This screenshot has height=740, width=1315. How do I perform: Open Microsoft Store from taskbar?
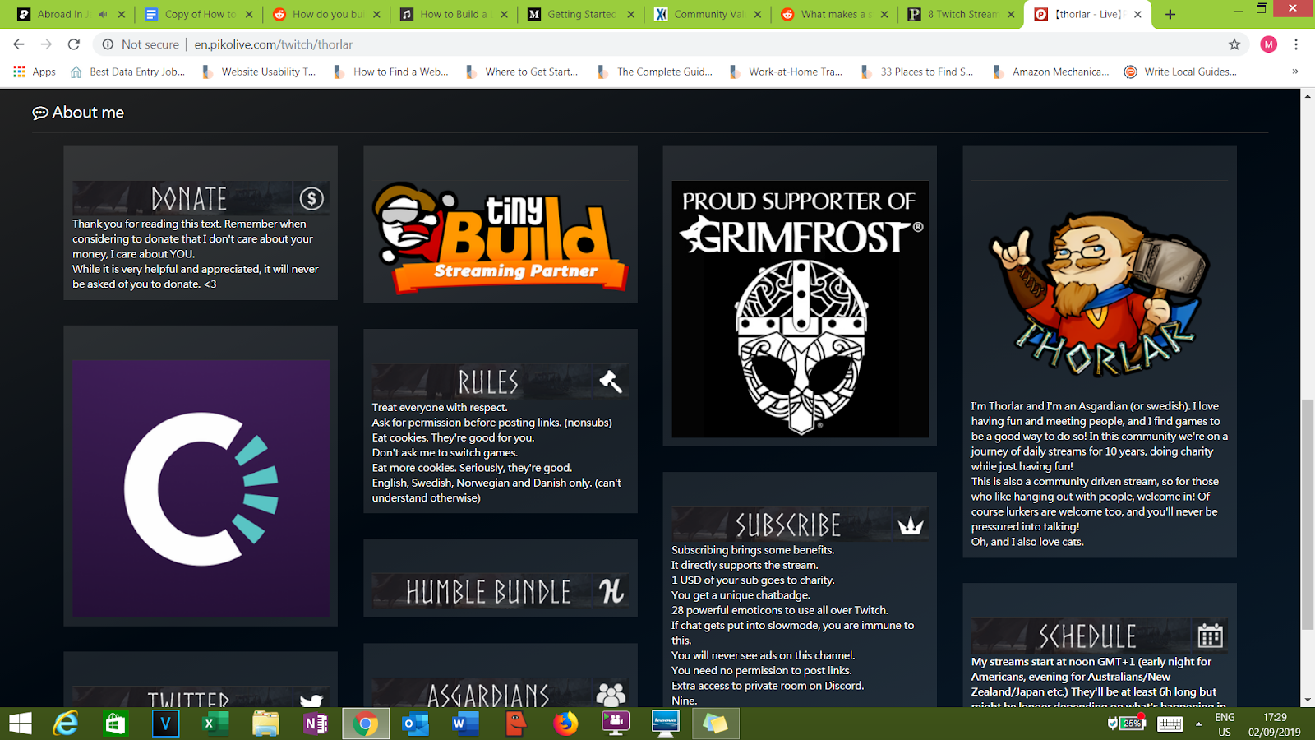pyautogui.click(x=116, y=724)
